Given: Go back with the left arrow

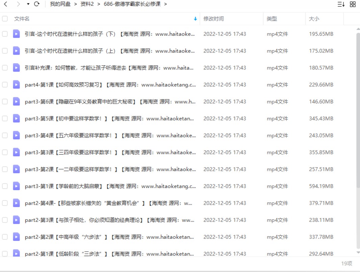Looking at the screenshot, I should tap(6, 4).
